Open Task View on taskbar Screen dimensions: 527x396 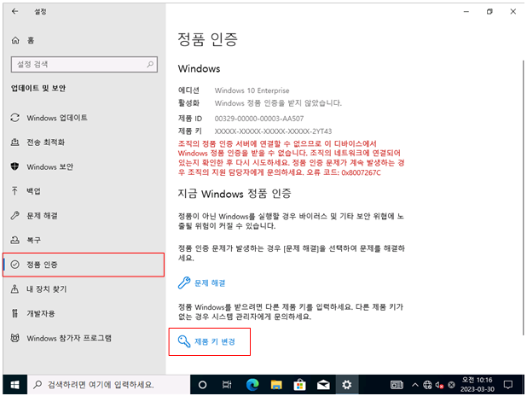coord(227,385)
